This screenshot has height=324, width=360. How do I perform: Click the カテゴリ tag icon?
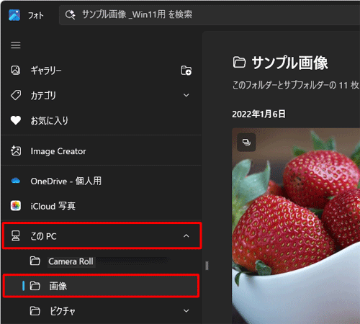[x=16, y=95]
